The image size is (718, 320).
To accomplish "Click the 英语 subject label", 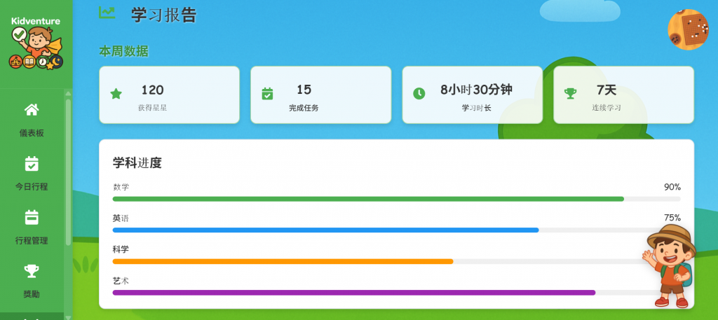I will click(121, 218).
